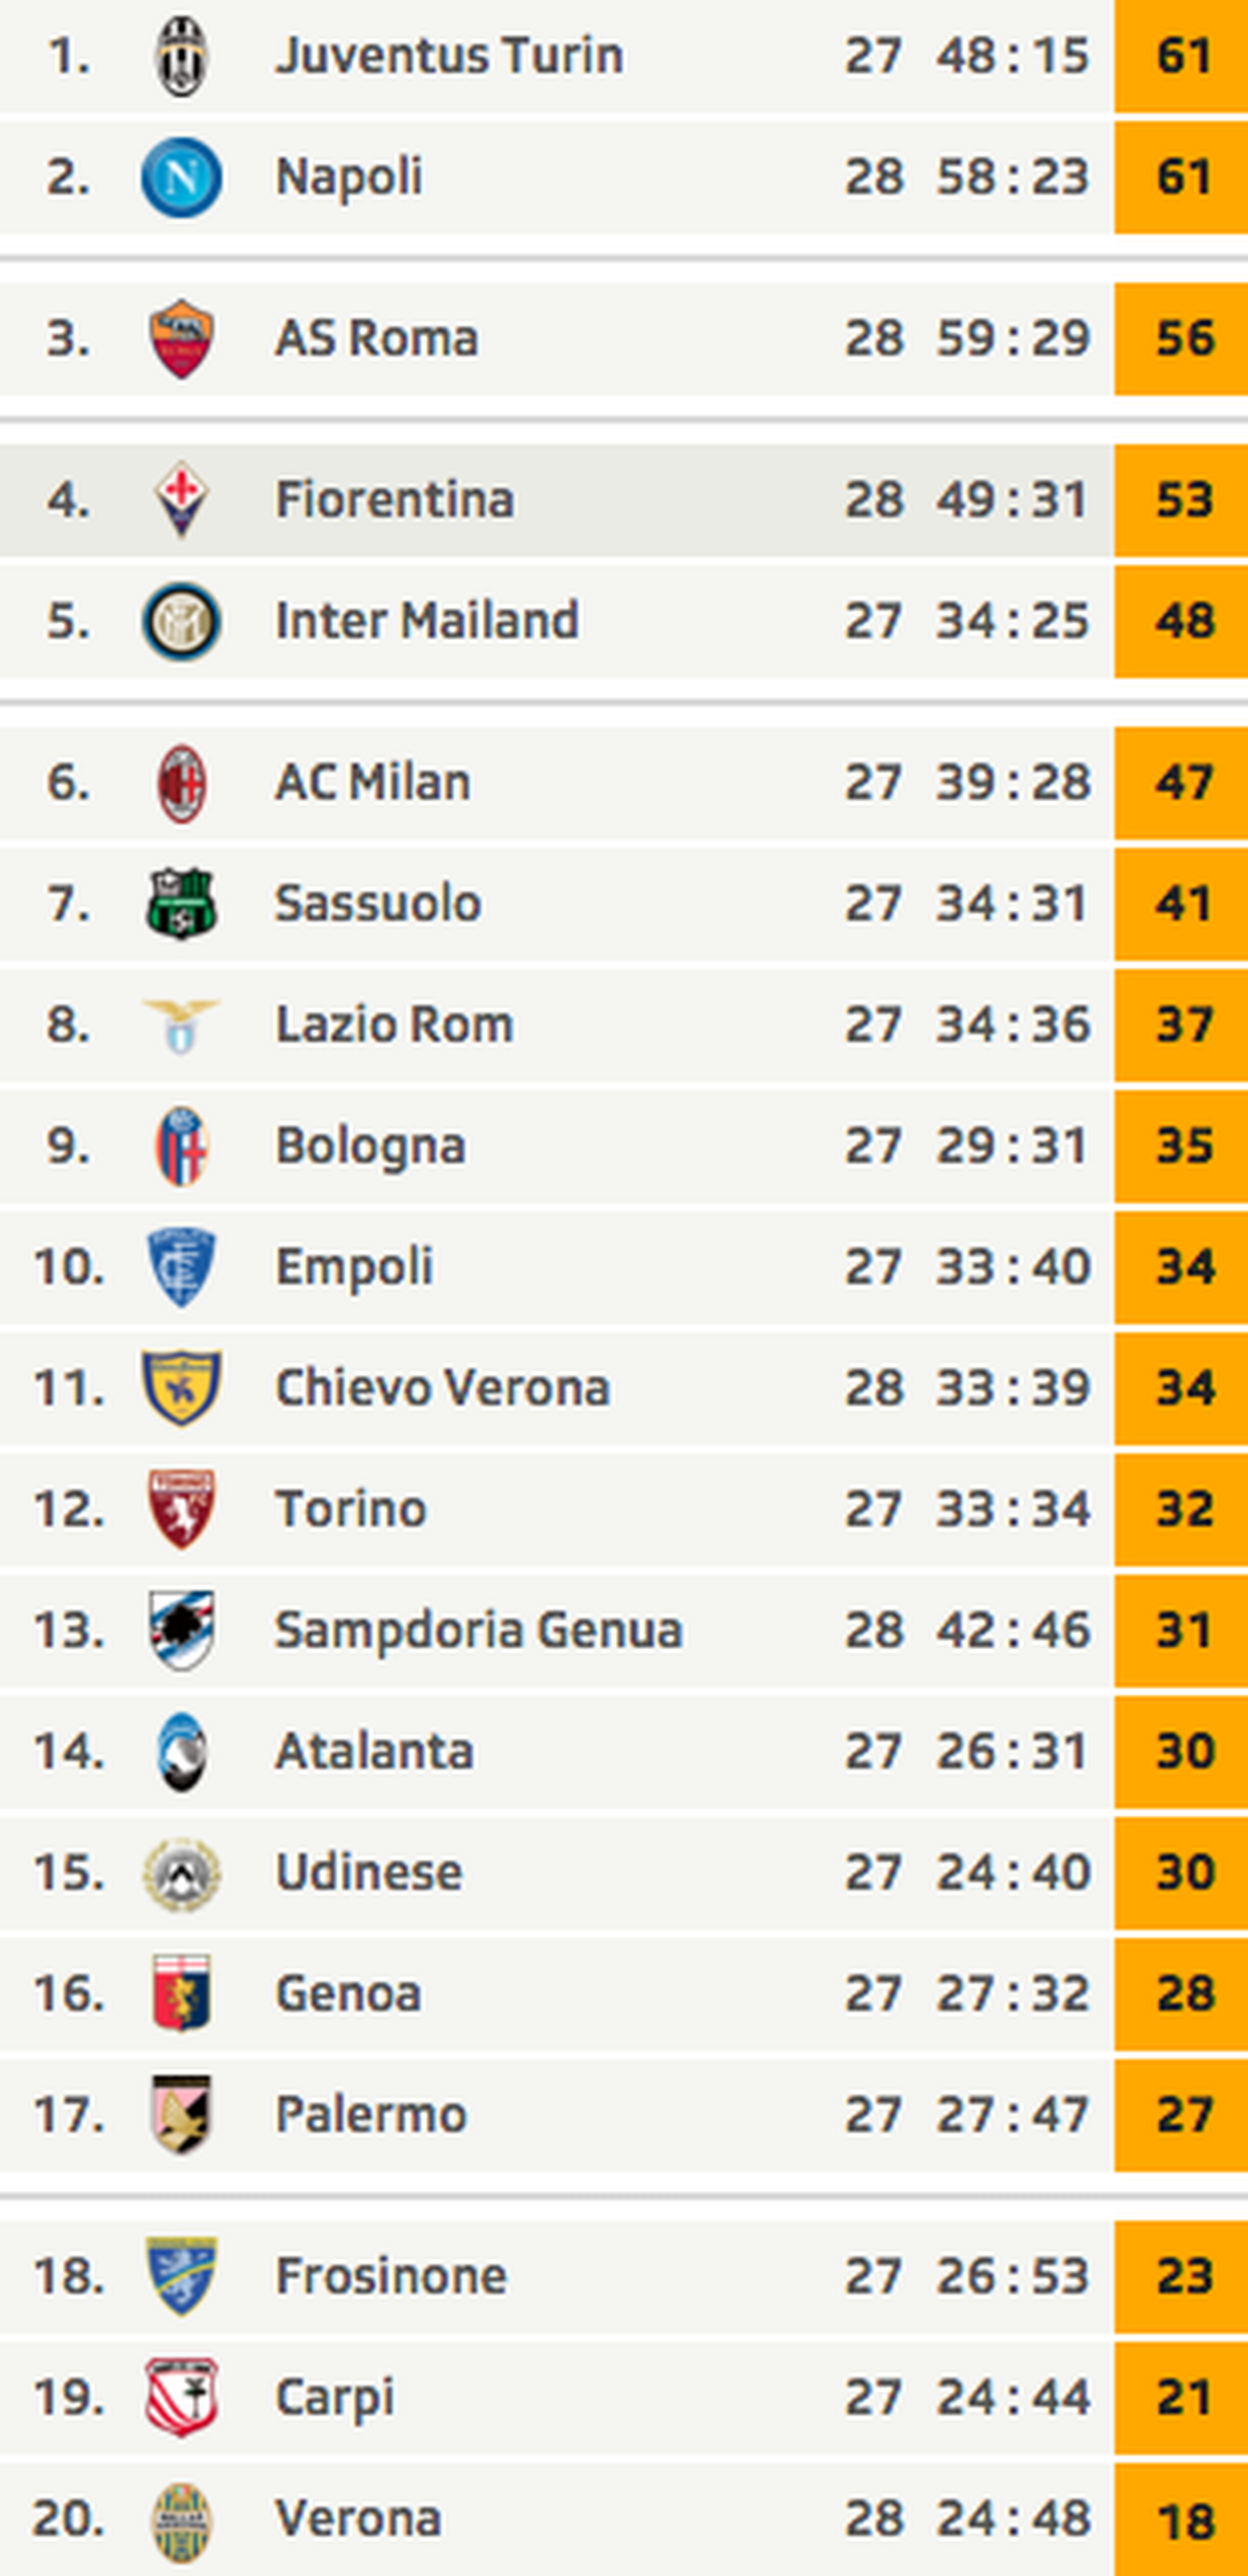This screenshot has width=1248, height=2576.
Task: Click Verona's points value 18
Action: point(1183,2520)
